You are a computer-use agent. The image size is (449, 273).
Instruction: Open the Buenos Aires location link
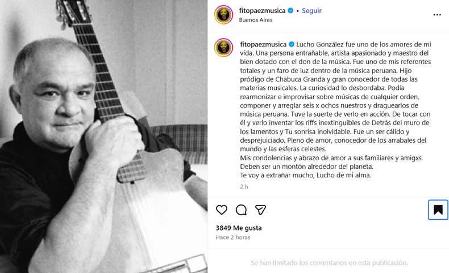pos(255,20)
